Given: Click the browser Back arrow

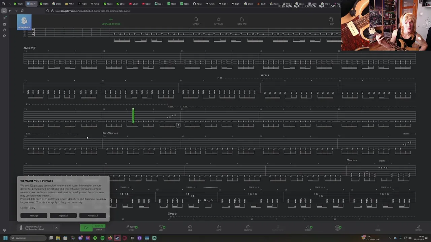Looking at the screenshot, I should point(10,11).
